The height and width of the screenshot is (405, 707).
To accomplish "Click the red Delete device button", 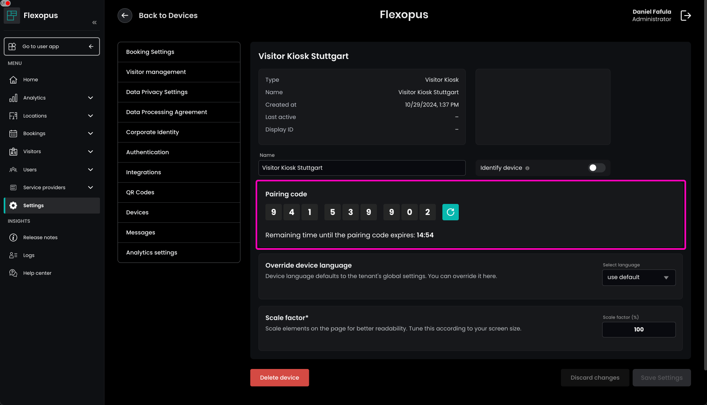I will tap(279, 378).
